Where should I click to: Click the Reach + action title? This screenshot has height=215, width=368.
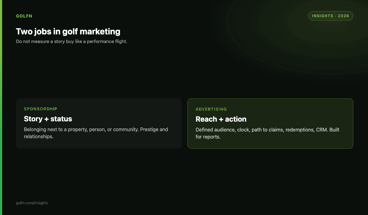pyautogui.click(x=221, y=119)
